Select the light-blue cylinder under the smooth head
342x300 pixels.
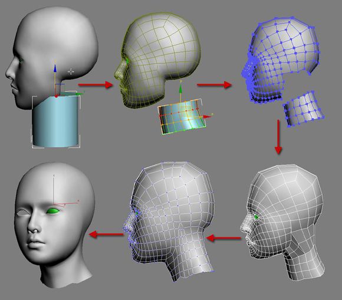click(56, 121)
